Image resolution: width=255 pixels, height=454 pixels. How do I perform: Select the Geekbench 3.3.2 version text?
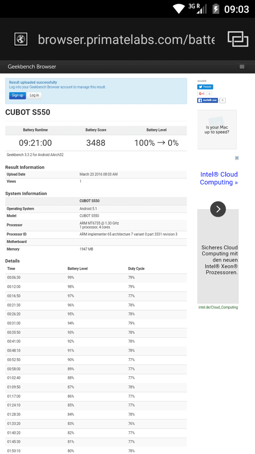point(35,155)
